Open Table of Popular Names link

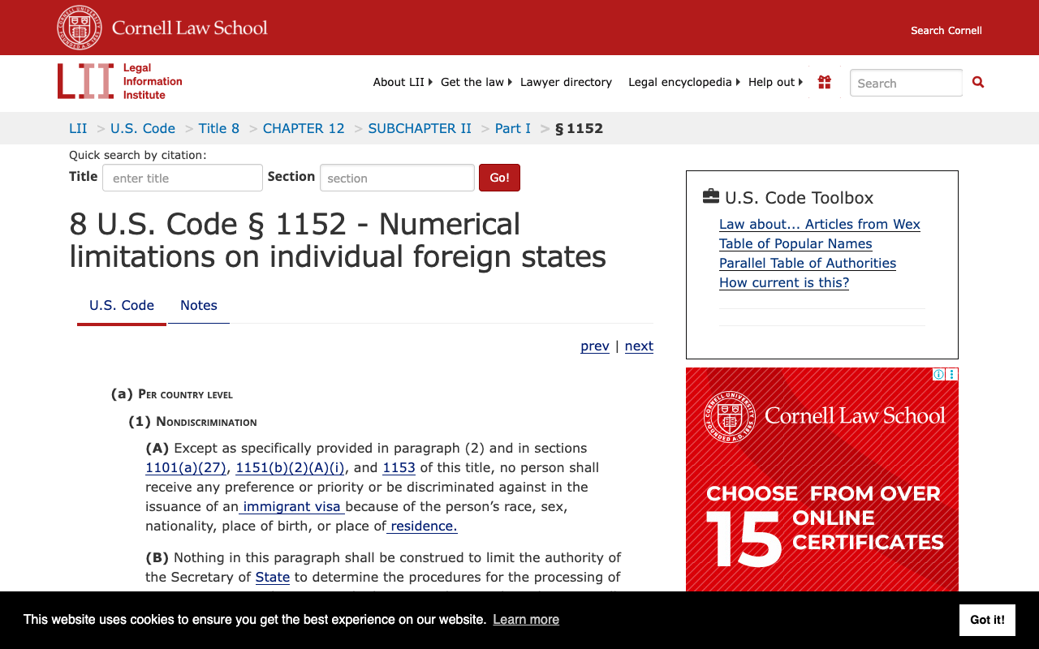[x=795, y=244]
